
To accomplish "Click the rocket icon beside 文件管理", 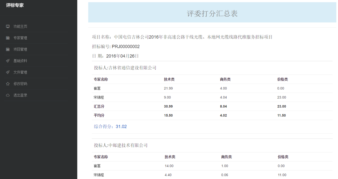I will pyautogui.click(x=8, y=72).
